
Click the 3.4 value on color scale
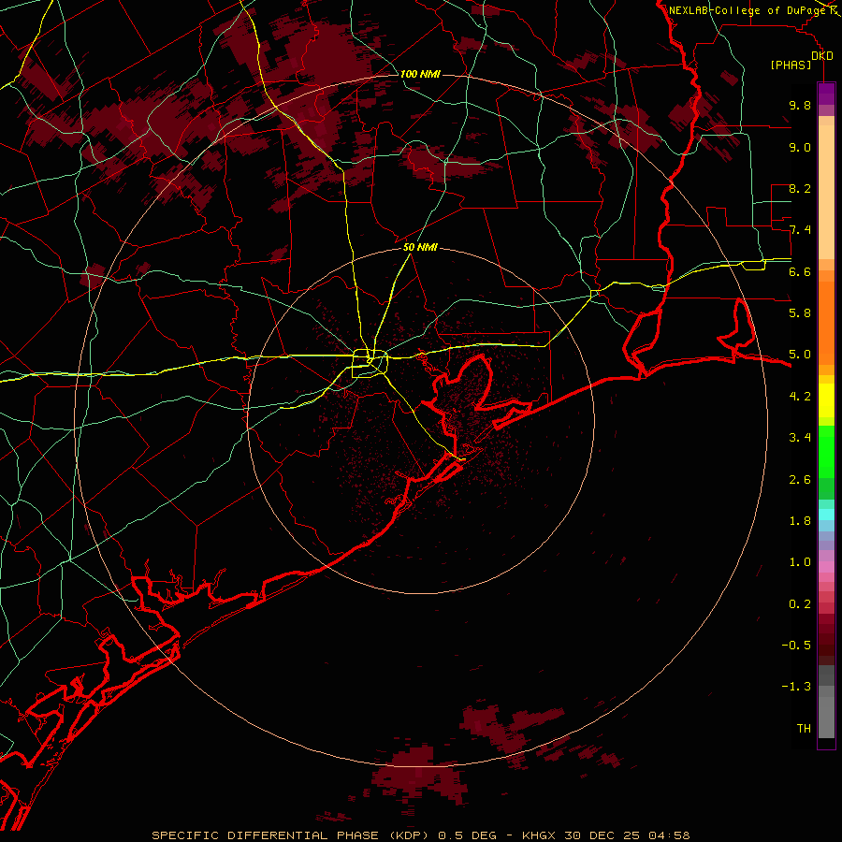[800, 437]
